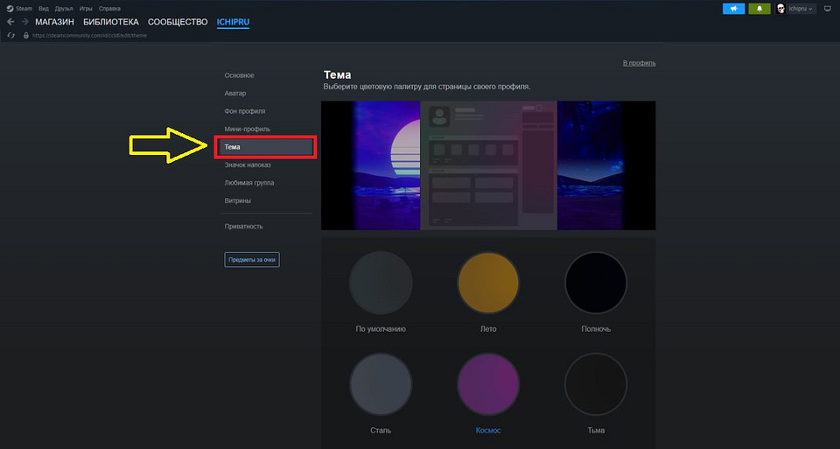Click the Steam logo in the title bar
The image size is (840, 449).
pos(10,8)
